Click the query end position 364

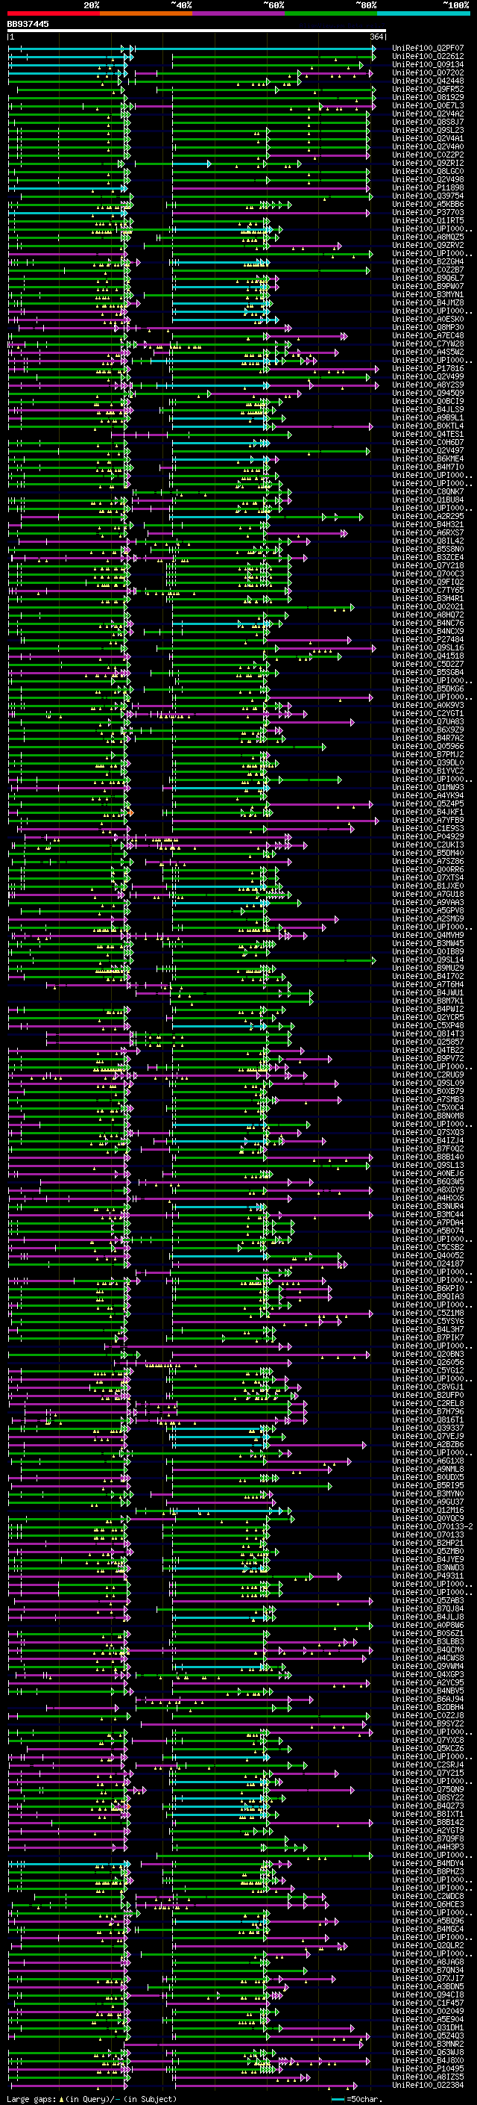coord(376,37)
